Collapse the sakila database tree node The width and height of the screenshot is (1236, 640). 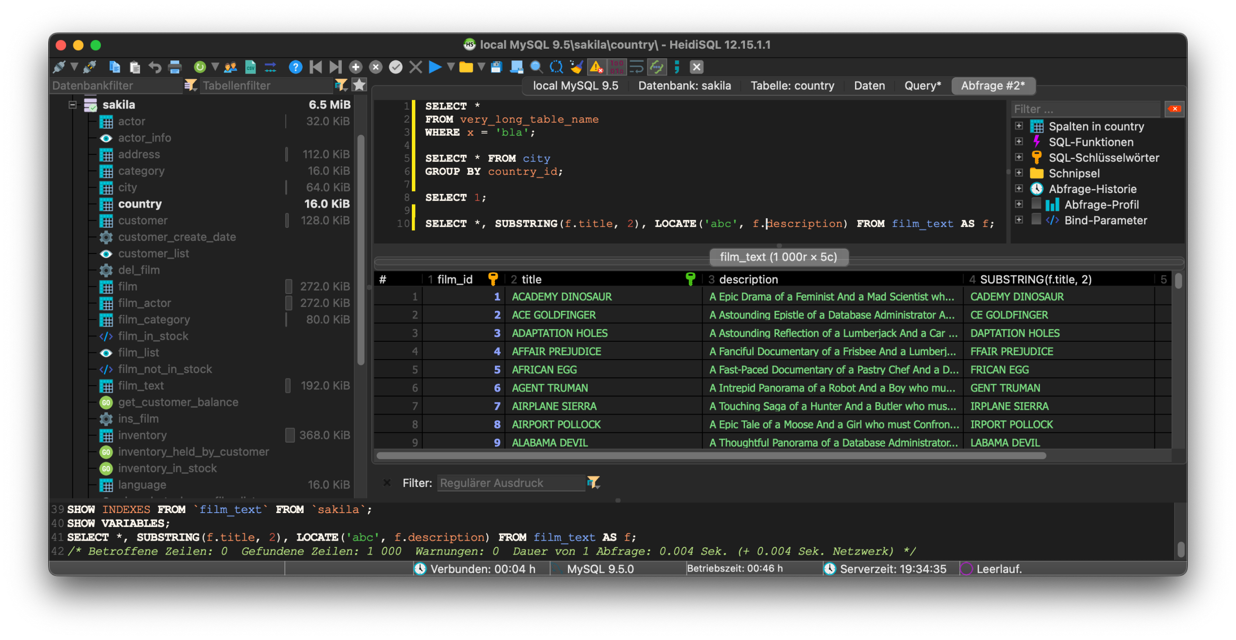click(72, 105)
